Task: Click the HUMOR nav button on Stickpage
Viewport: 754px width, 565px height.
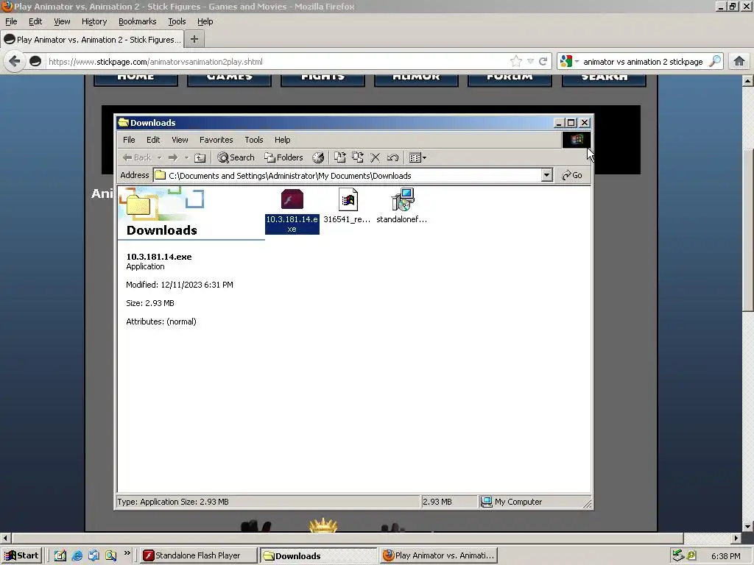Action: 416,79
